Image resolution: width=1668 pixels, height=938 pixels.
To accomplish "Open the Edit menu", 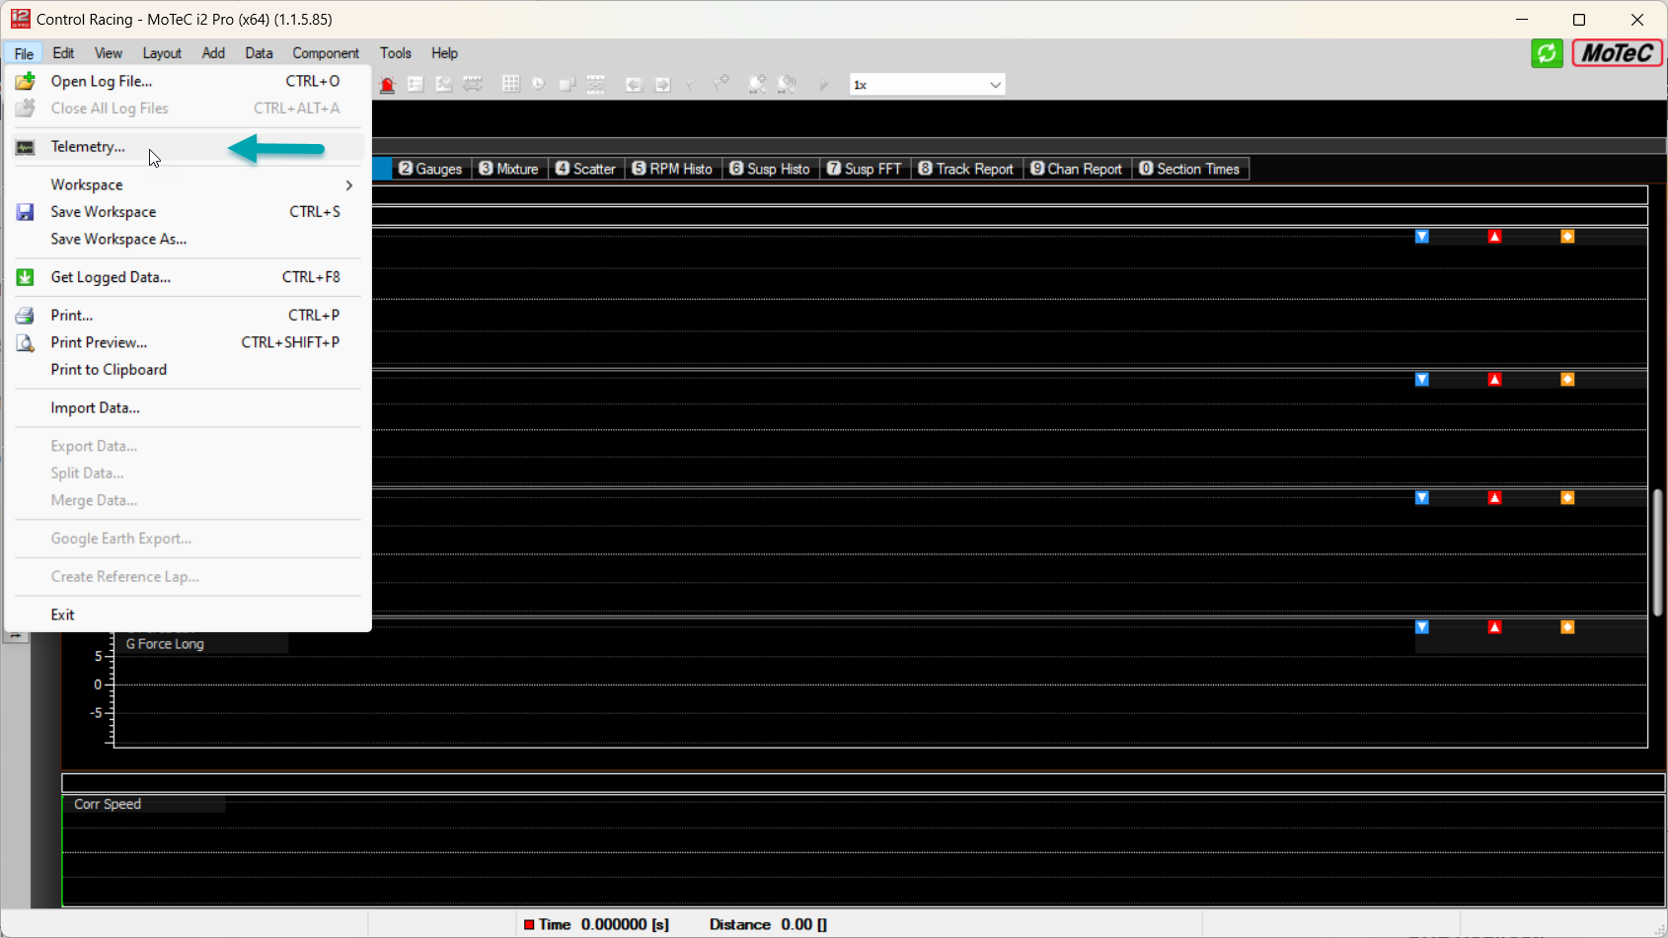I will tap(63, 53).
